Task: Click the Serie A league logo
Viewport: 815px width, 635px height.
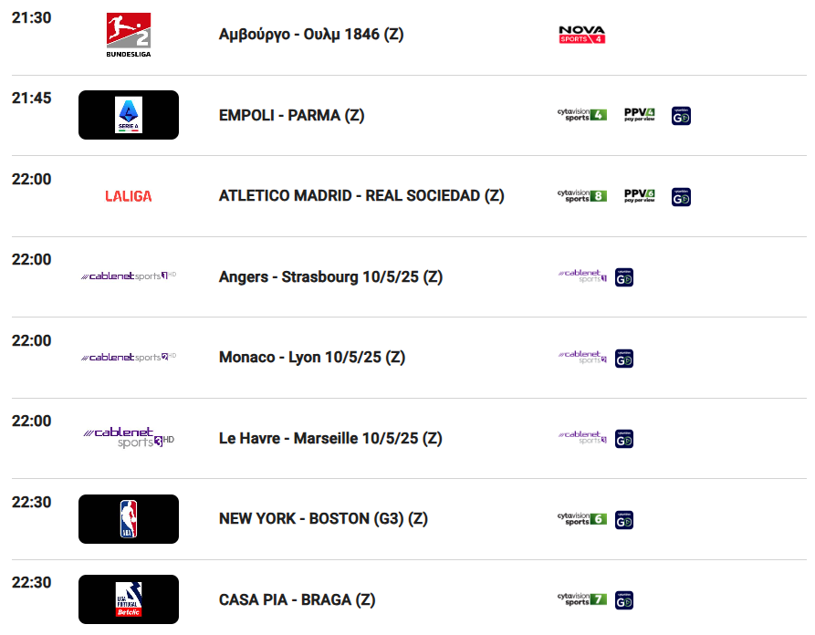Action: click(129, 115)
